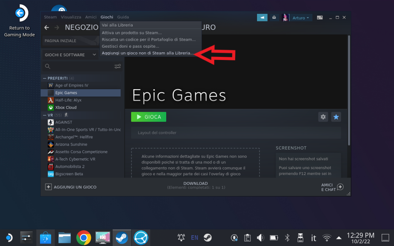Select 'Gestisci doni e pass ospite...'
The width and height of the screenshot is (394, 246).
click(150, 46)
